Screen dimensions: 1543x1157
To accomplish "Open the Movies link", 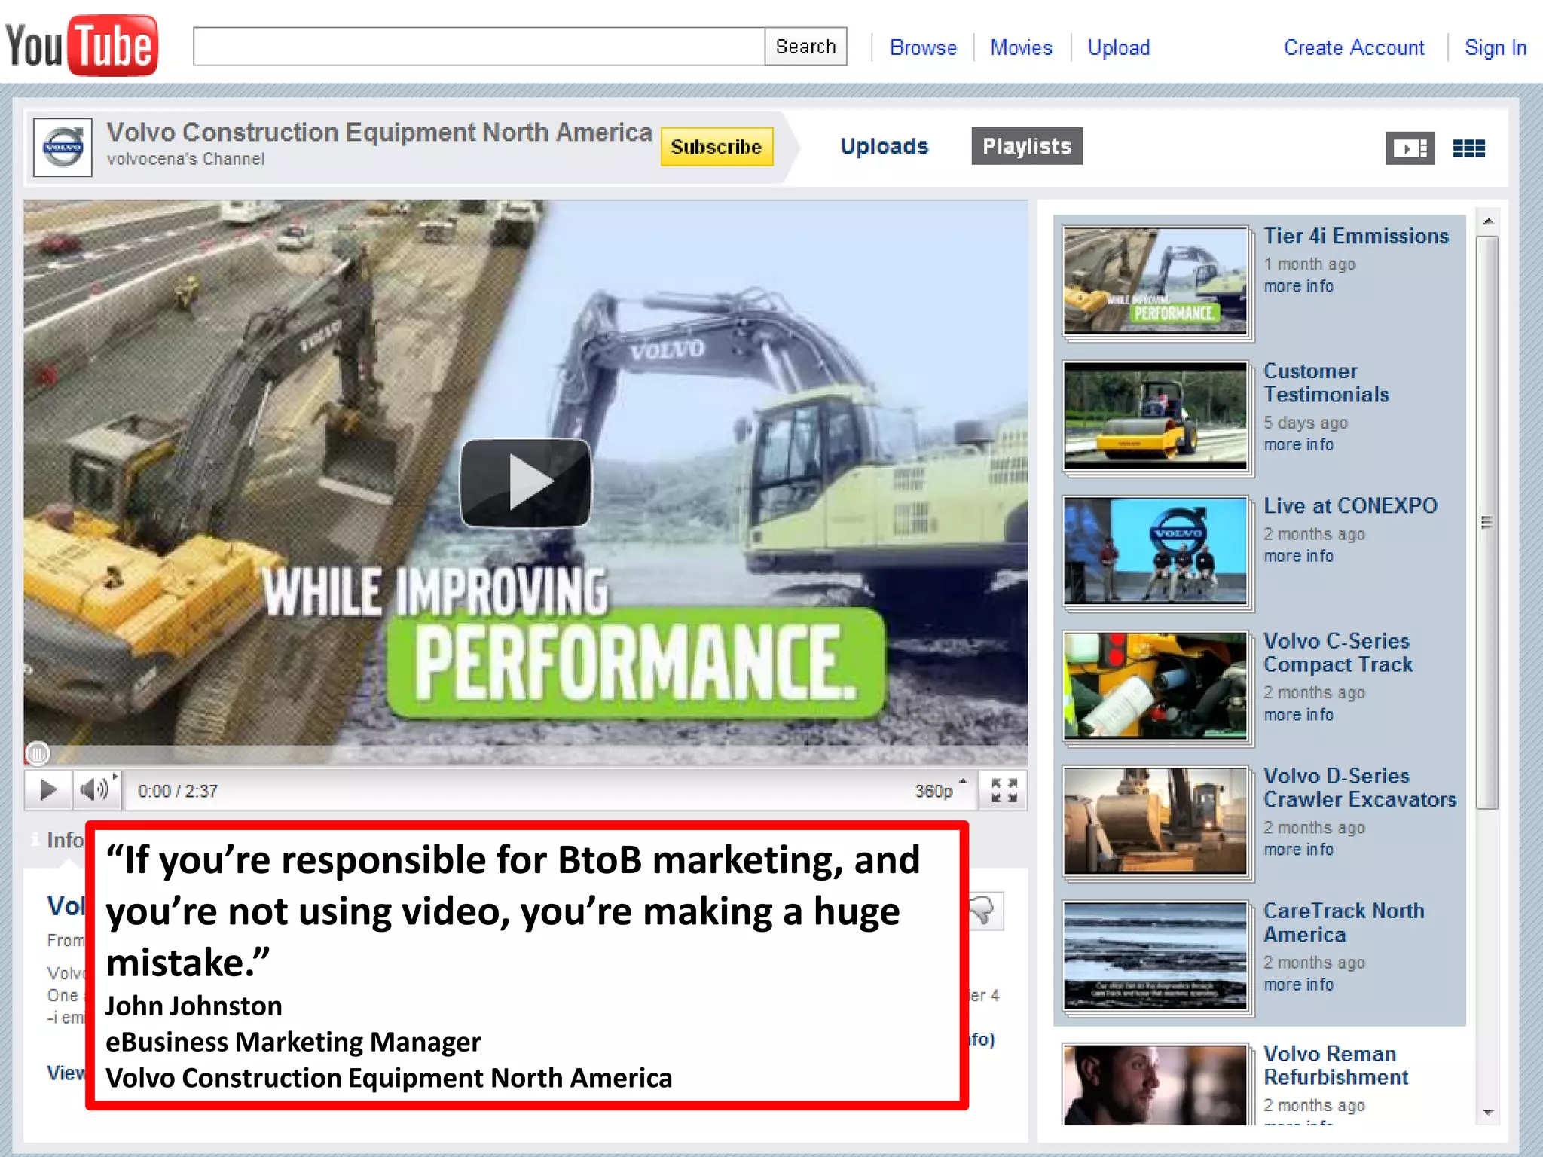I will (1021, 47).
